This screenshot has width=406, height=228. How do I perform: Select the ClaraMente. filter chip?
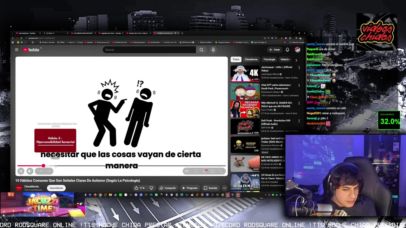click(x=252, y=60)
